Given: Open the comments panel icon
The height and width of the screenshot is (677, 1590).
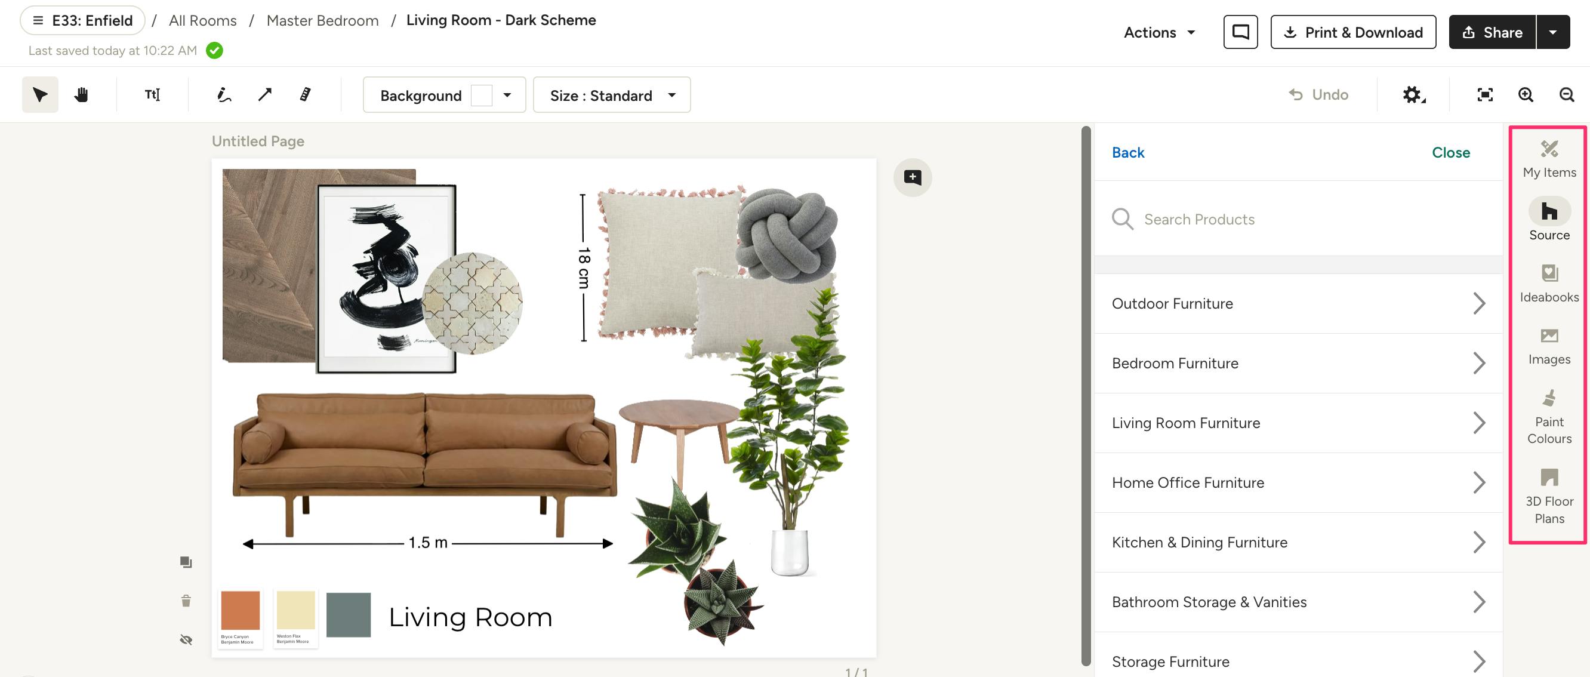Looking at the screenshot, I should (1241, 32).
